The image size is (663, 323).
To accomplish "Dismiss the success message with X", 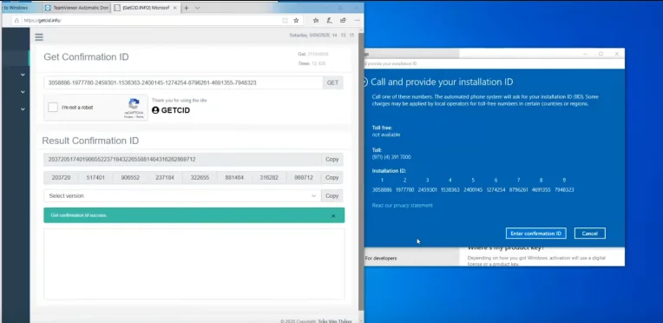I will click(x=333, y=216).
